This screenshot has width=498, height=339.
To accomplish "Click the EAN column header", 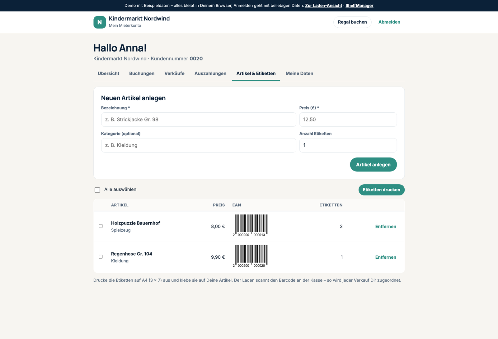I will pos(237,205).
